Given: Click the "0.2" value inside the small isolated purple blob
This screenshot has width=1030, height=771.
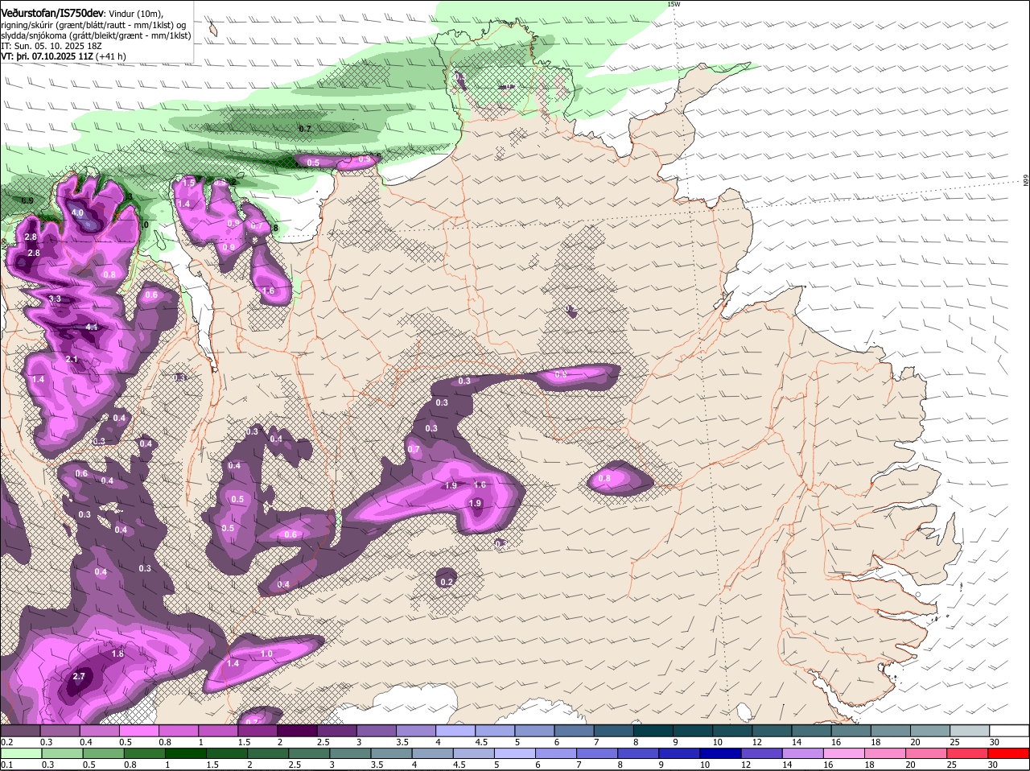Looking at the screenshot, I should pos(447,581).
